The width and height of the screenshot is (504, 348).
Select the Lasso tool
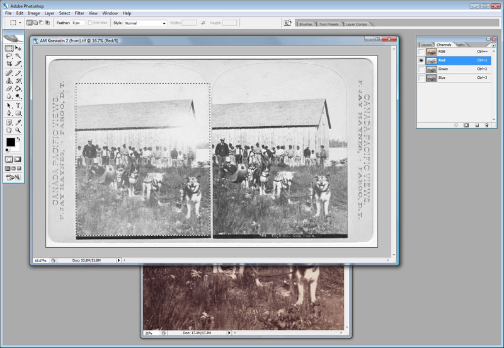(9, 55)
